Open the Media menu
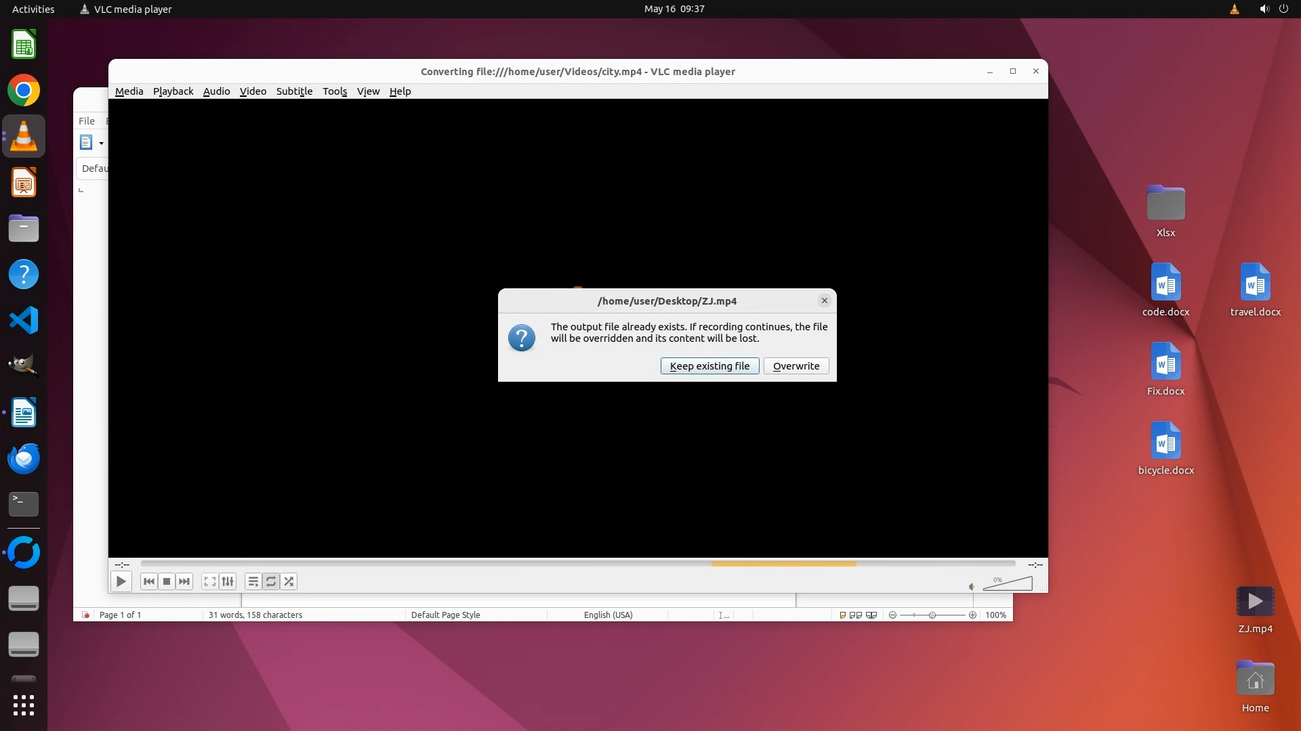This screenshot has height=731, width=1301. [x=129, y=91]
